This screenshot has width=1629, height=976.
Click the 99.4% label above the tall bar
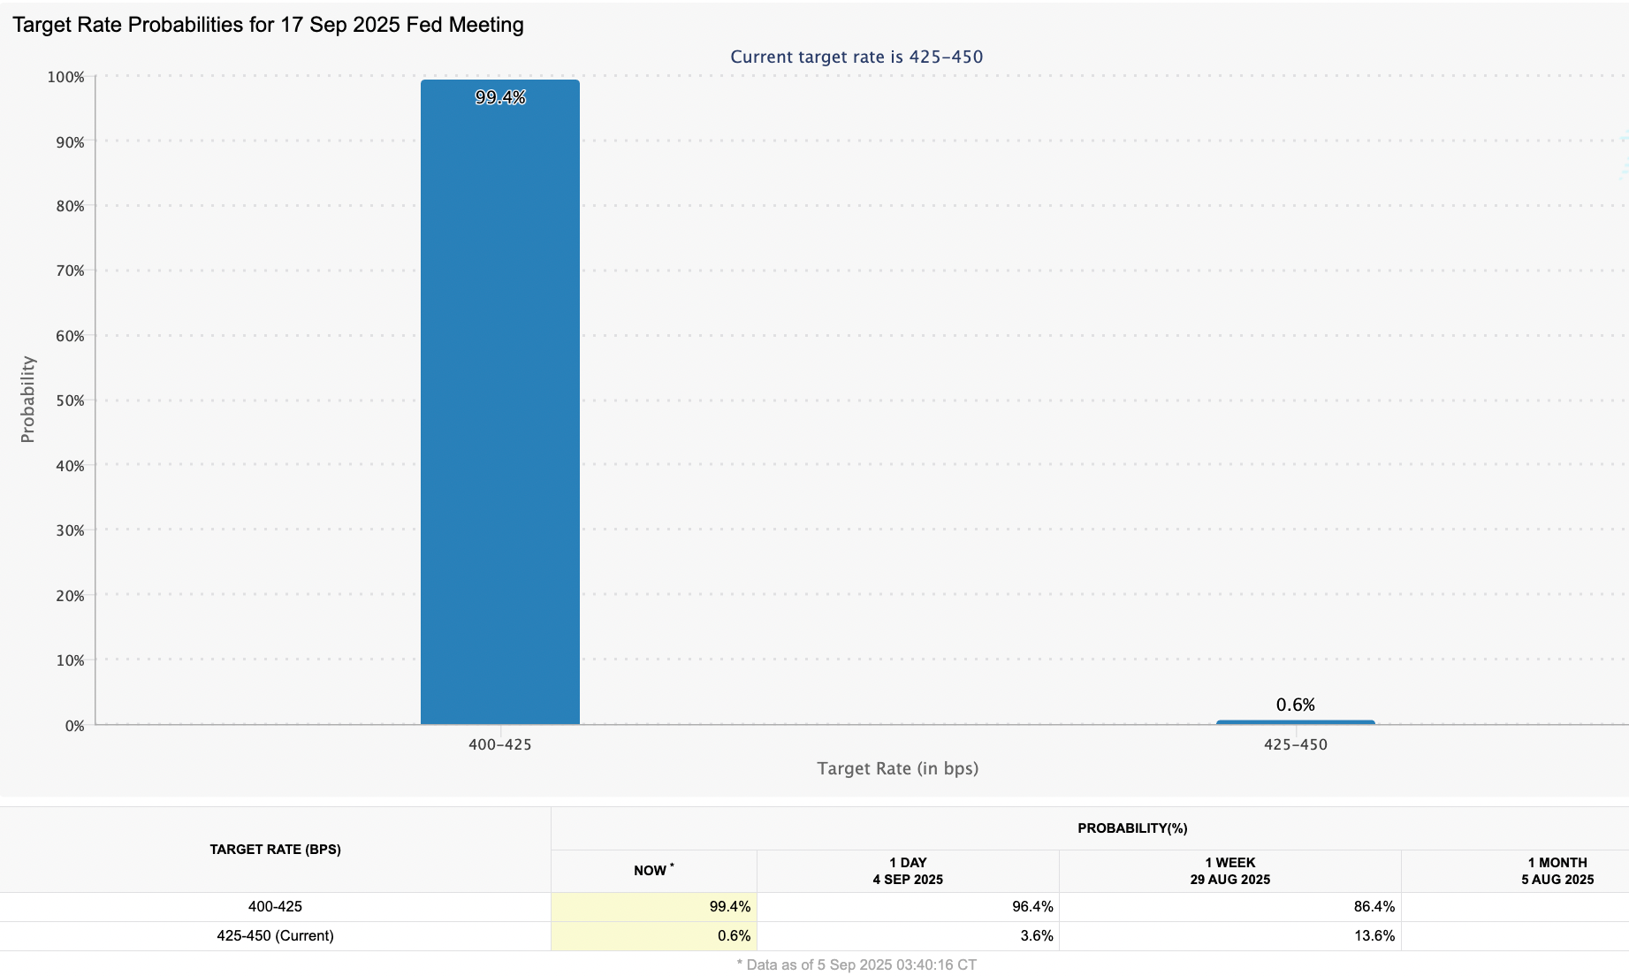[499, 97]
